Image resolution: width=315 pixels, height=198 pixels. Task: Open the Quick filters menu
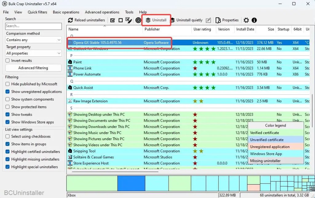click(37, 12)
